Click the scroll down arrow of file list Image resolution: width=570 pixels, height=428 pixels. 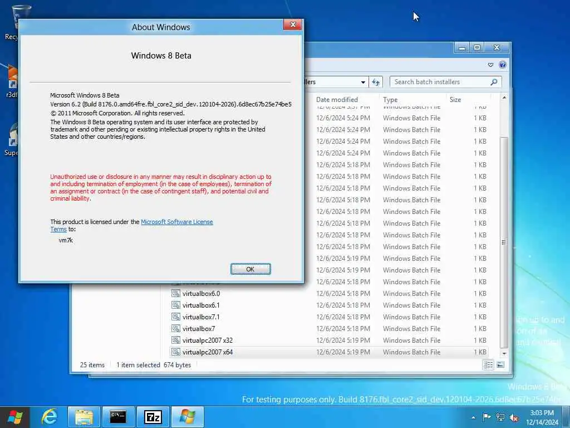point(504,353)
